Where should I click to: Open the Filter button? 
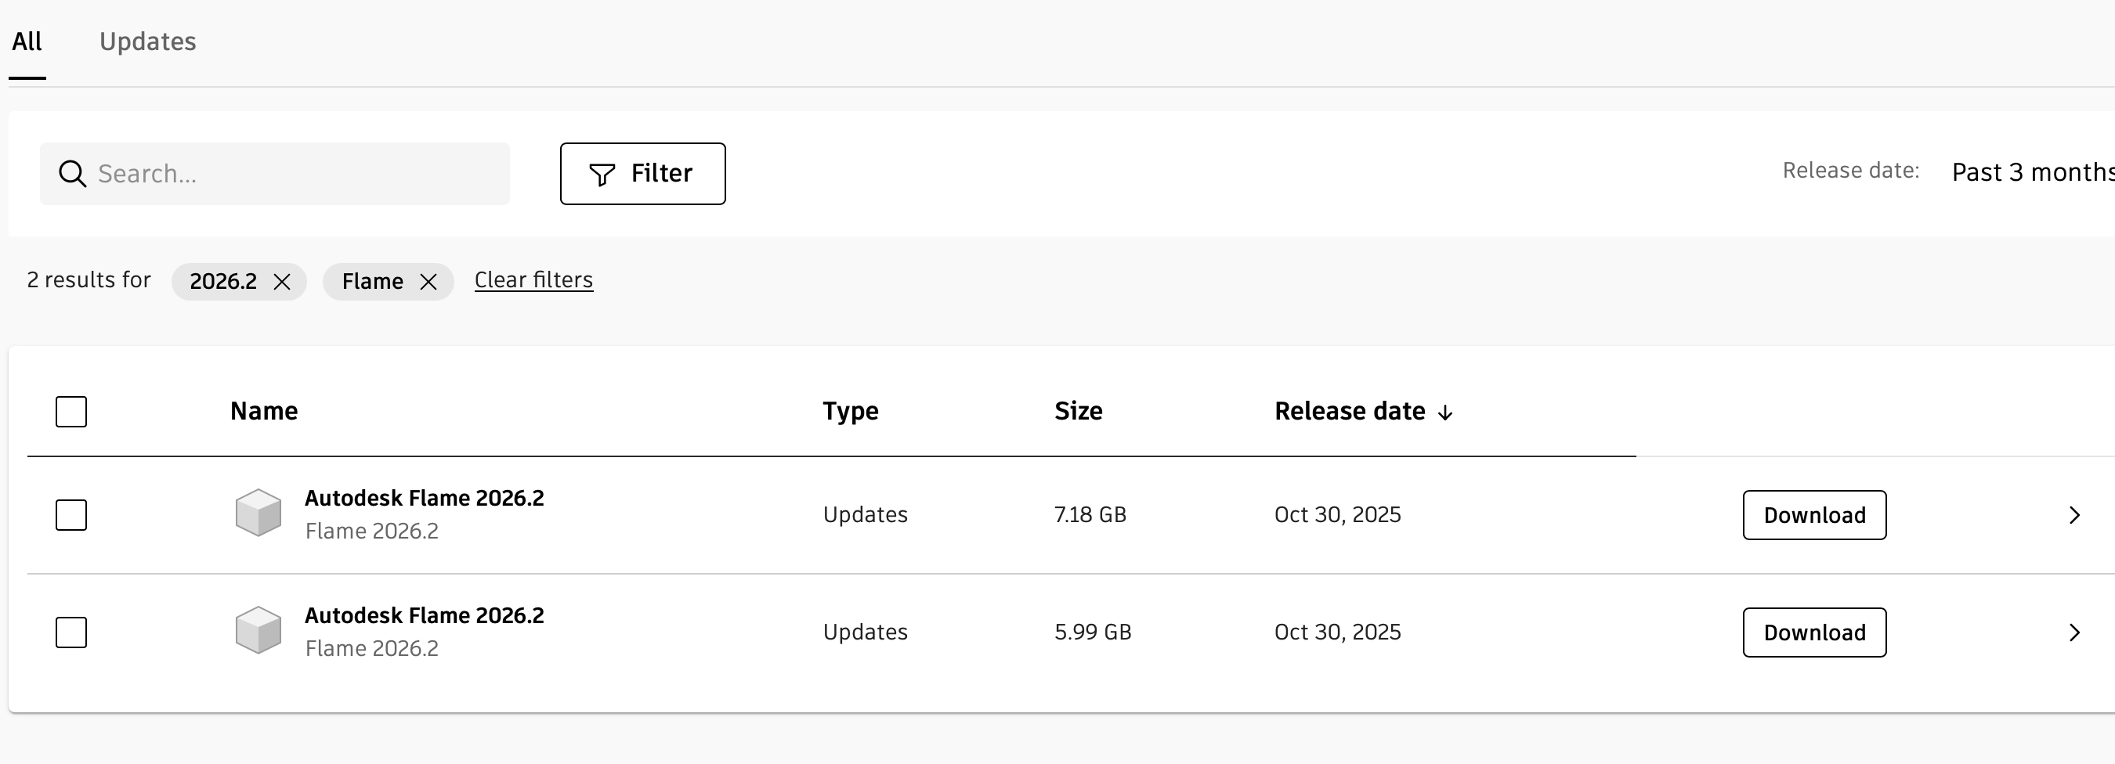[x=642, y=174]
